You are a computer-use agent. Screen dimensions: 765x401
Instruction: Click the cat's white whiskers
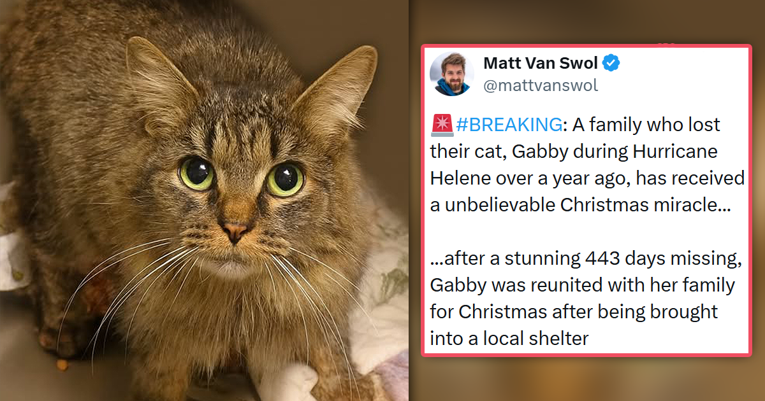[127, 274]
